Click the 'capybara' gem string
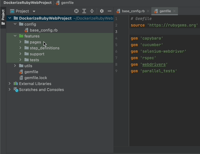 152,38
